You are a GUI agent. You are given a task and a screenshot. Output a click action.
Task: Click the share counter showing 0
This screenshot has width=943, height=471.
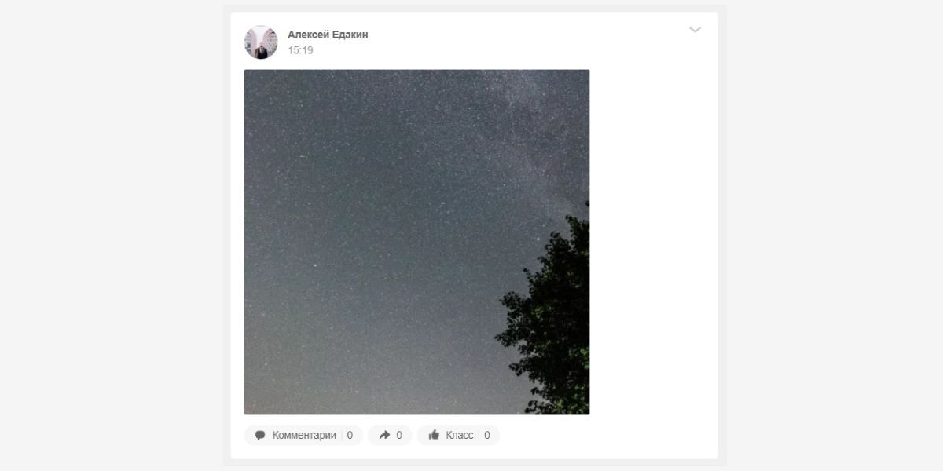point(399,435)
